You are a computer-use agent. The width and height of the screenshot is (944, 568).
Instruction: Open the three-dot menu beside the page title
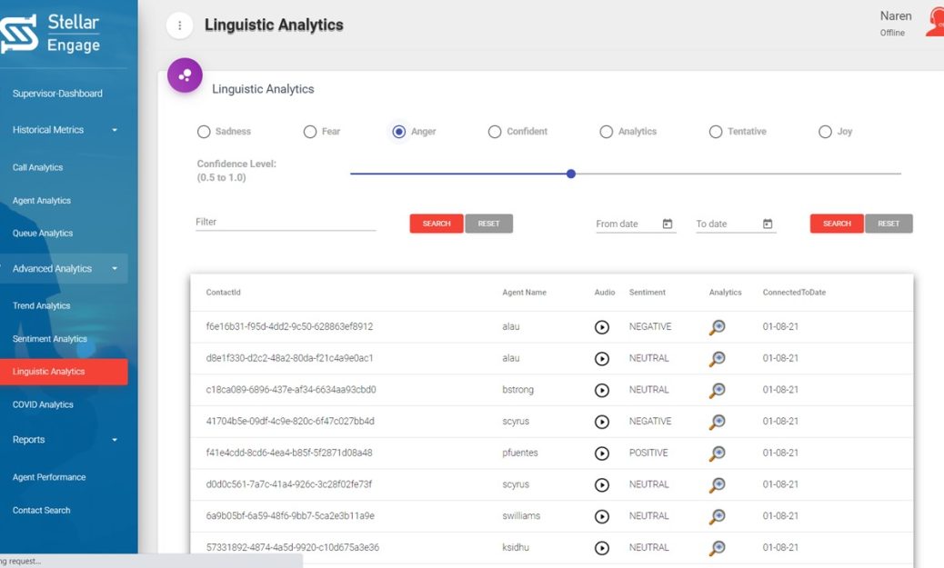click(179, 25)
